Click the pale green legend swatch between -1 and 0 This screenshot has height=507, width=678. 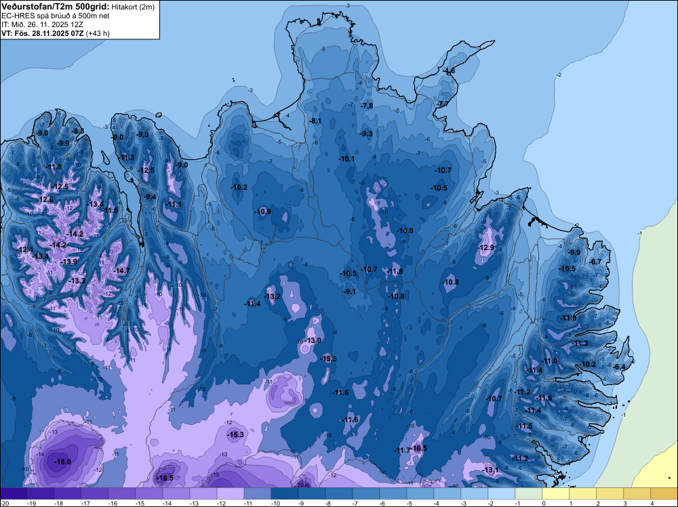(x=529, y=493)
